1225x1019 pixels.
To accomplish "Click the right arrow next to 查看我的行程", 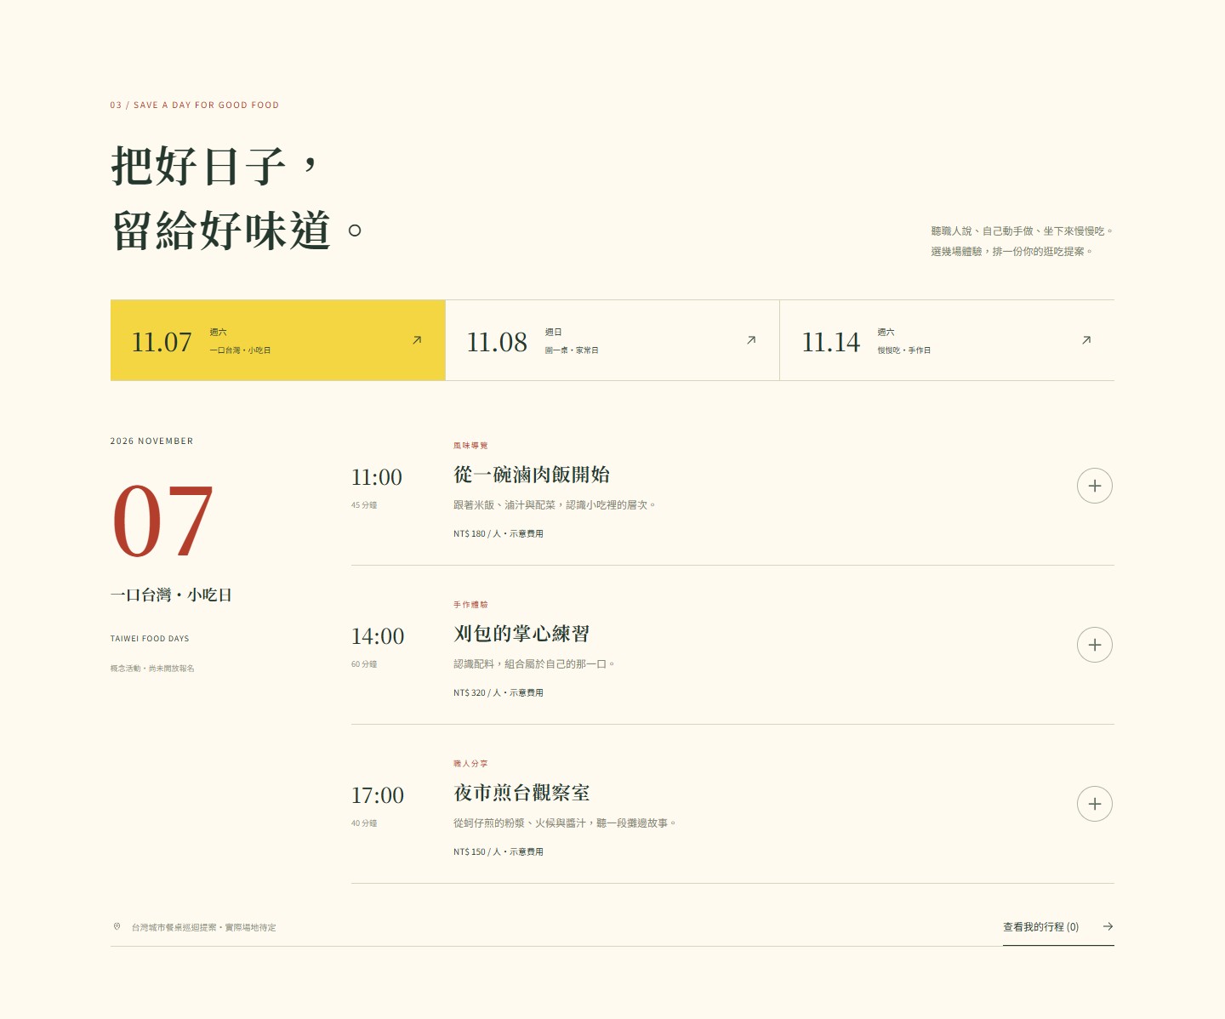I will point(1108,926).
